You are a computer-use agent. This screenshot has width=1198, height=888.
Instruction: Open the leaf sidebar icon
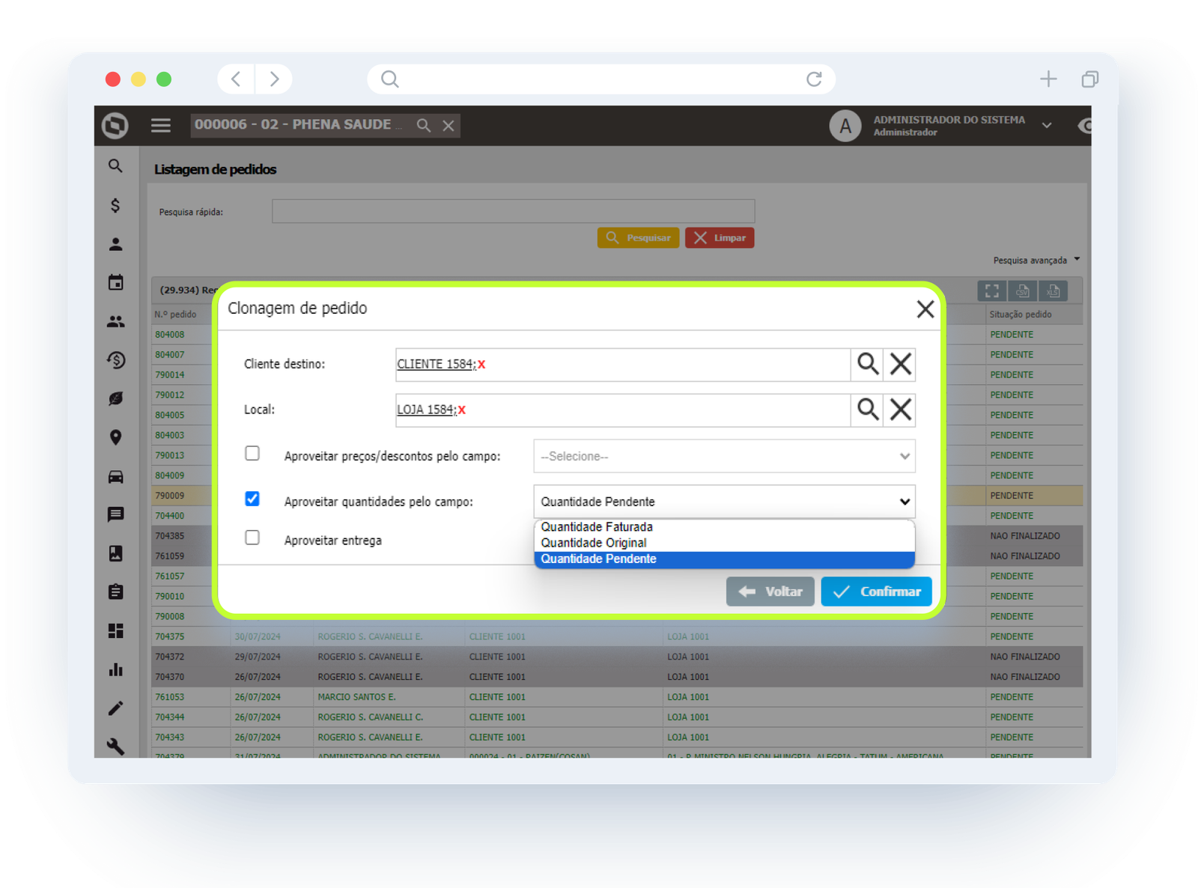click(x=115, y=398)
